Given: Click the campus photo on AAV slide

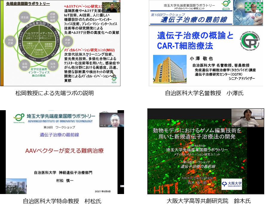Looking at the screenshot, I should [x=16, y=186].
